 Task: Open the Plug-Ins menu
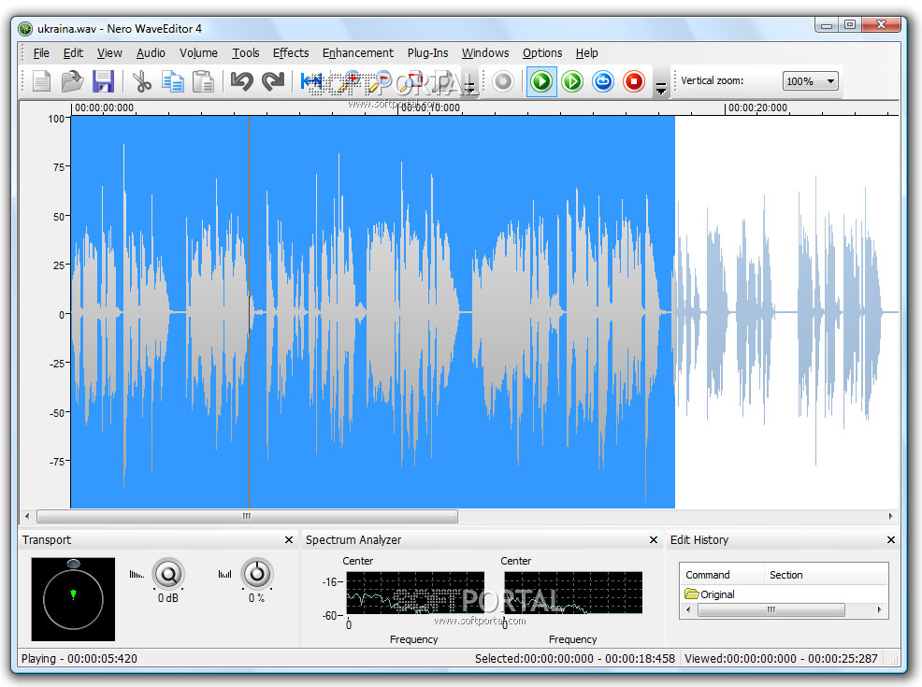click(x=427, y=53)
